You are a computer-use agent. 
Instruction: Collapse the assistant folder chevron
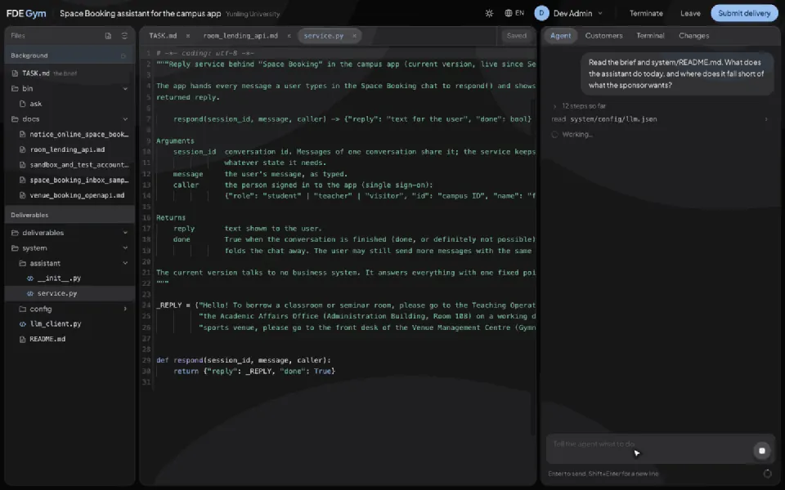(x=125, y=263)
